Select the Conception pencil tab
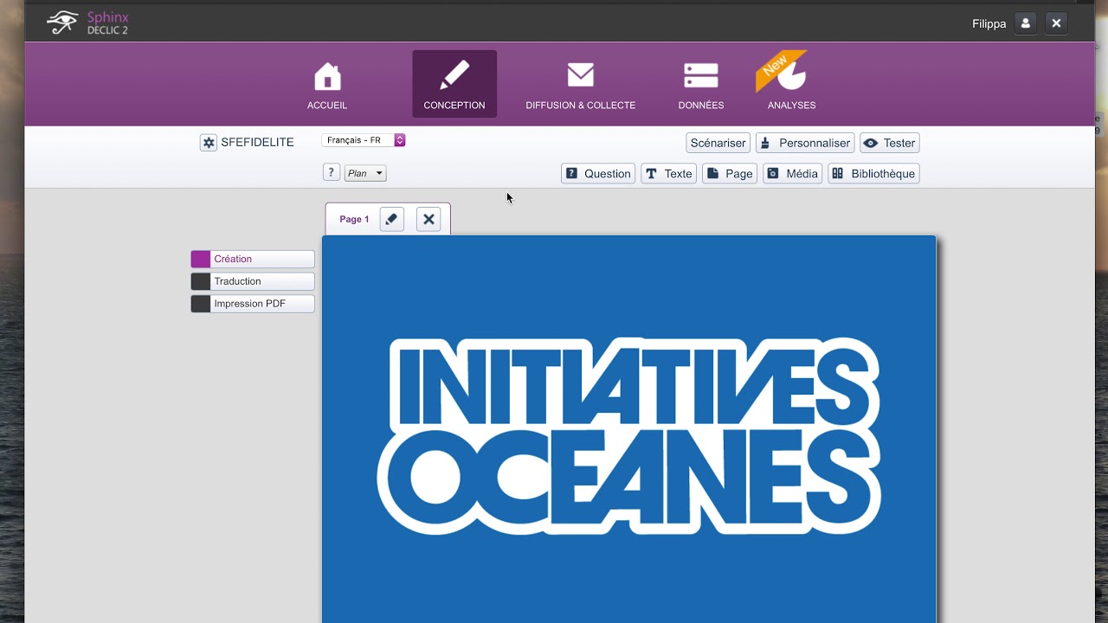Image resolution: width=1108 pixels, height=623 pixels. [x=454, y=85]
